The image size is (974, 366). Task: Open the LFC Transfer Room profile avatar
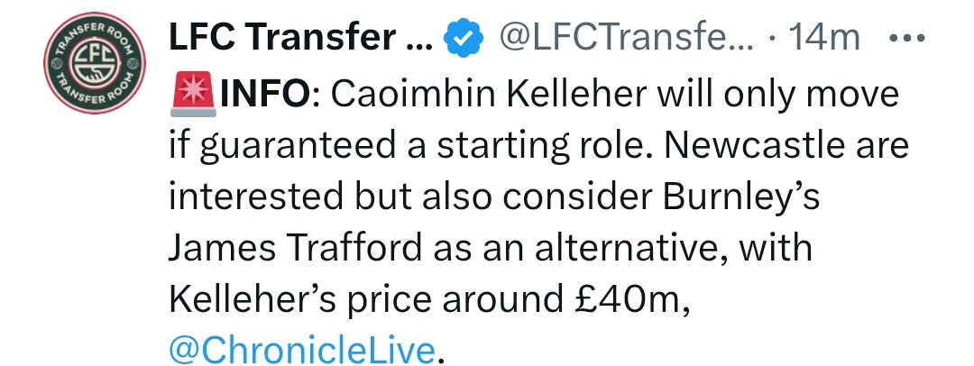[95, 62]
